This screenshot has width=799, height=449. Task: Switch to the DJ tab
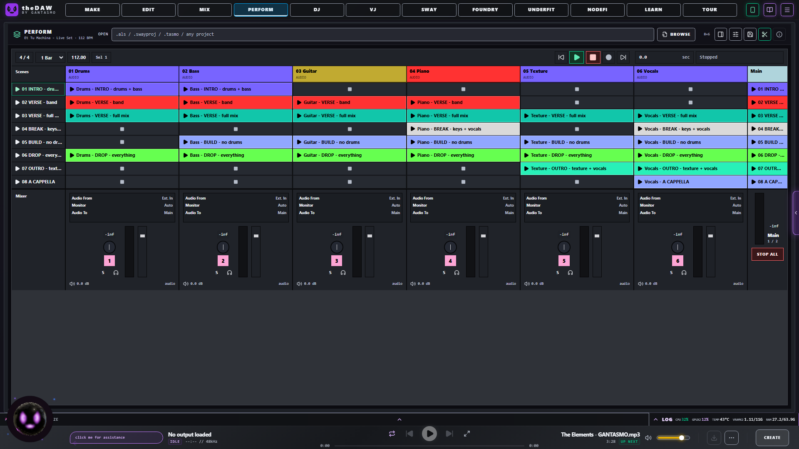[x=317, y=10]
